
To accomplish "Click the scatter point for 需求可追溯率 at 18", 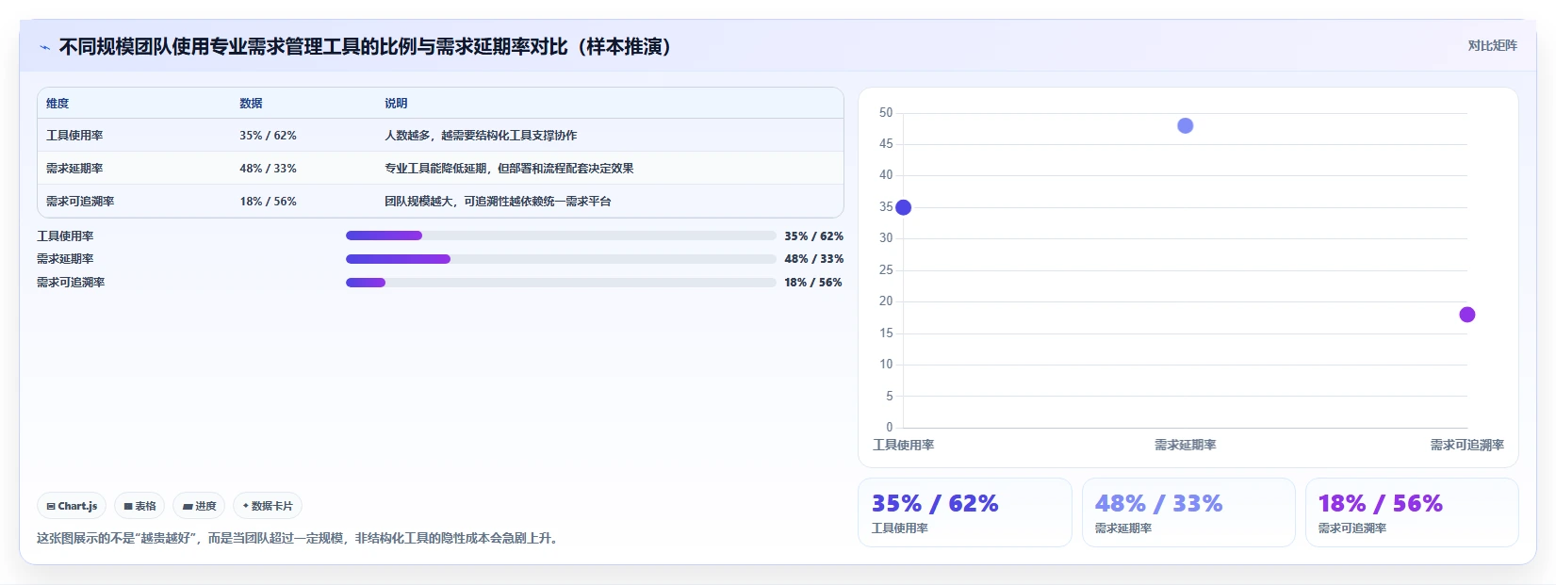I will [x=1467, y=315].
